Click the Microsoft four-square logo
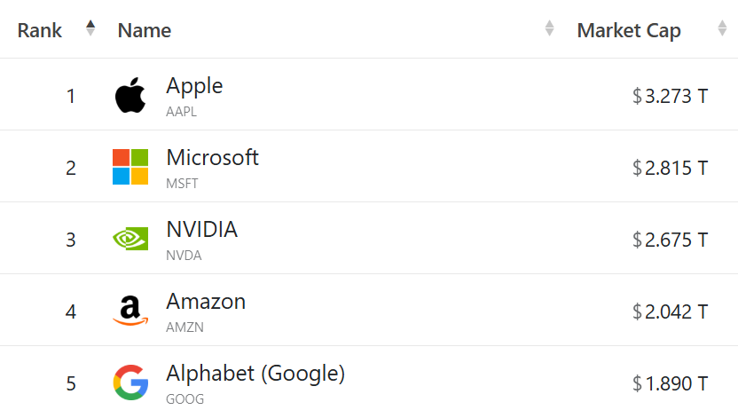 (130, 167)
